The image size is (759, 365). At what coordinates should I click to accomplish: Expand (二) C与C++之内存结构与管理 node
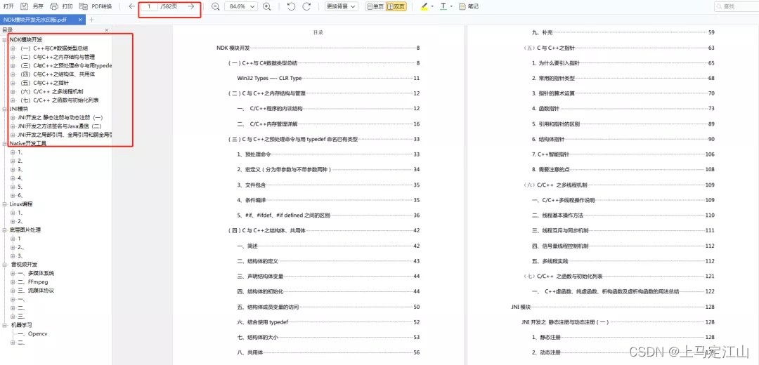[x=13, y=57]
